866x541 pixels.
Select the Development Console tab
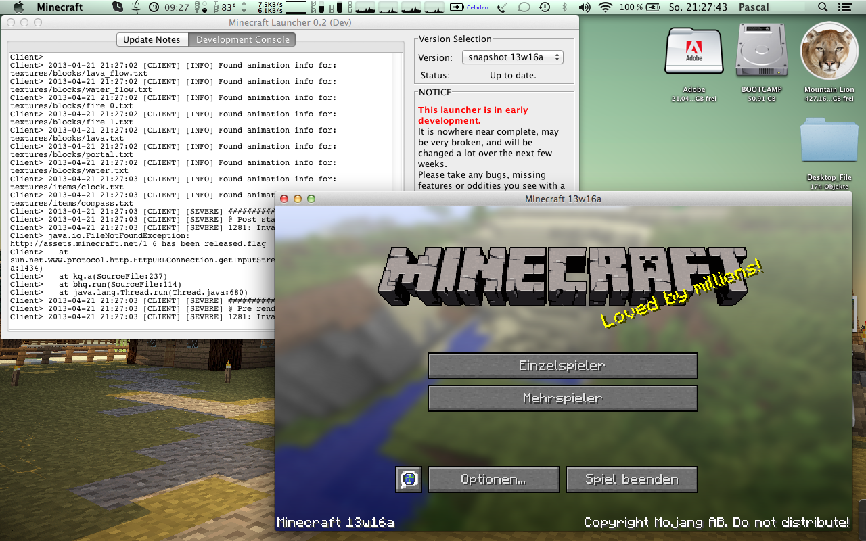(x=243, y=39)
